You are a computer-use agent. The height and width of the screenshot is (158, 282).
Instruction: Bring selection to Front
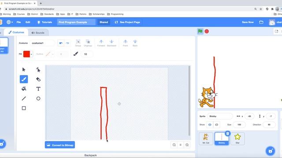[125, 43]
